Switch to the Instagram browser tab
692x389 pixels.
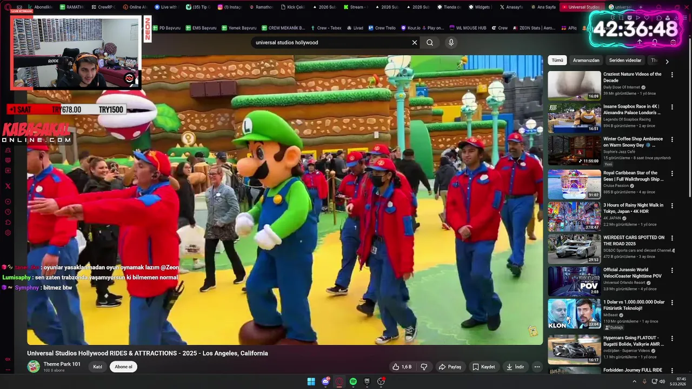(x=230, y=7)
